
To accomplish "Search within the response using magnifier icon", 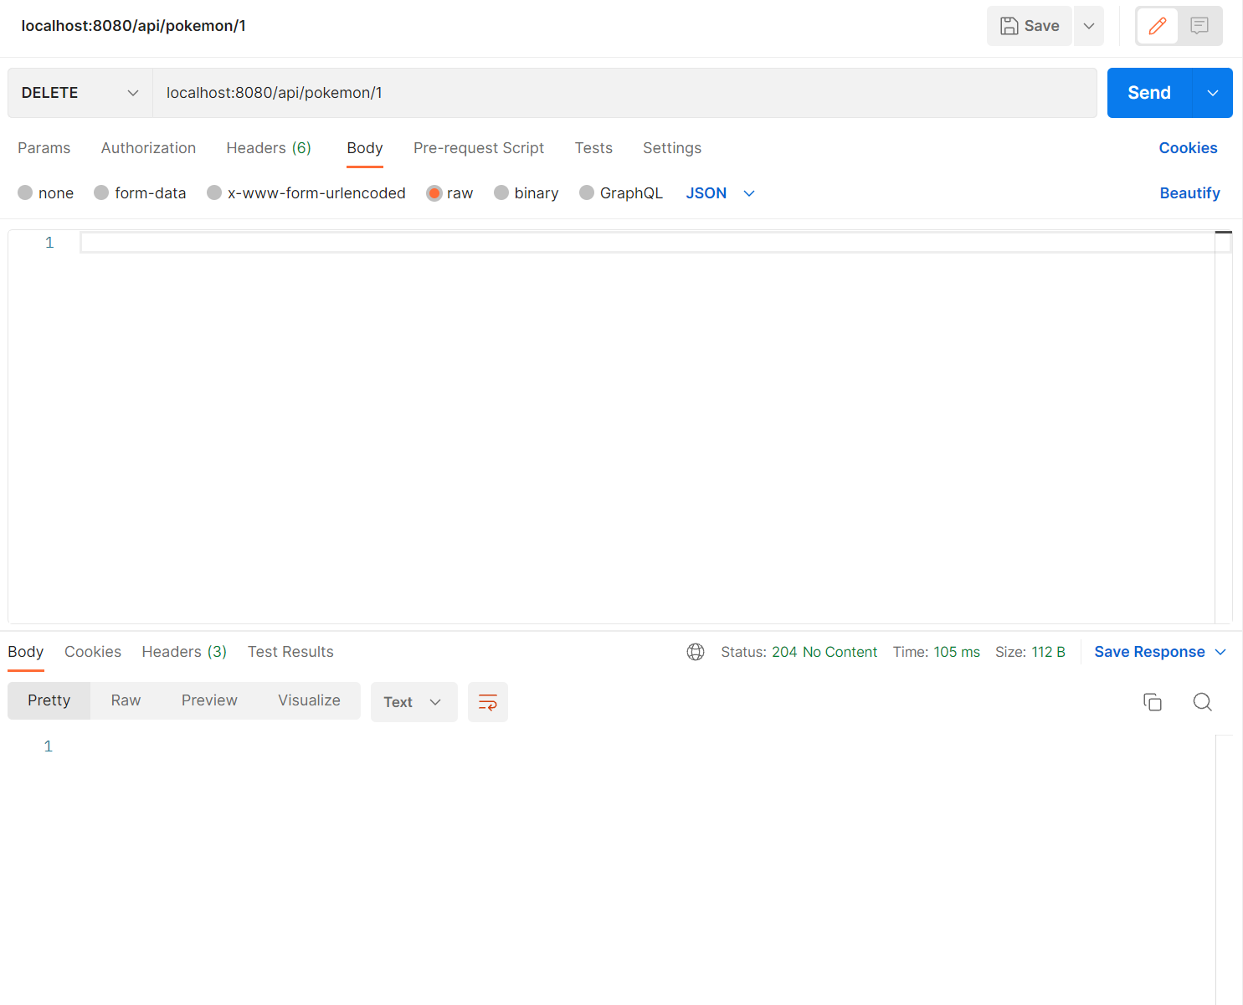I will tap(1203, 702).
